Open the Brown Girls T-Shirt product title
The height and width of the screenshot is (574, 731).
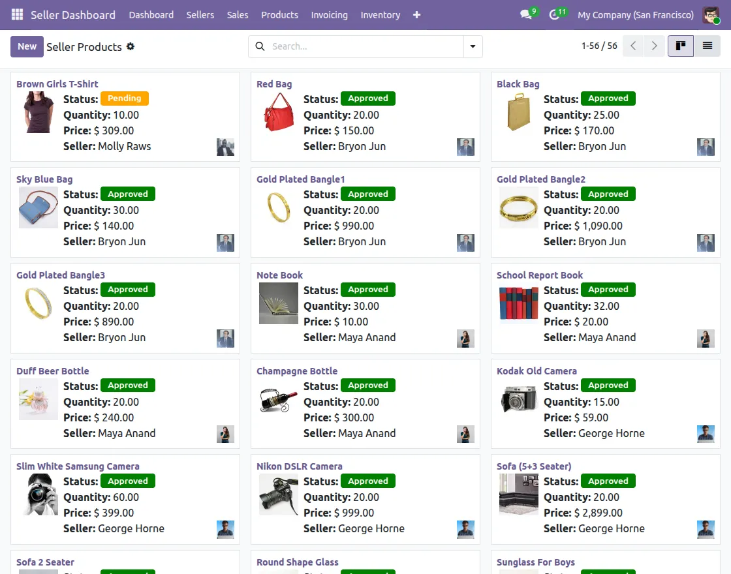57,84
